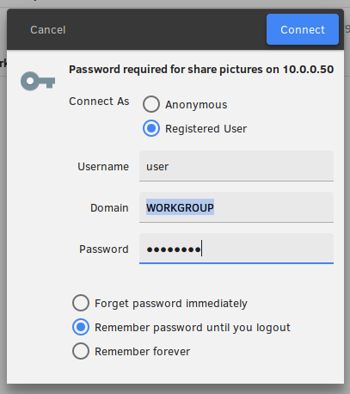Cancel the password dialog
This screenshot has height=394, width=350.
coord(48,30)
